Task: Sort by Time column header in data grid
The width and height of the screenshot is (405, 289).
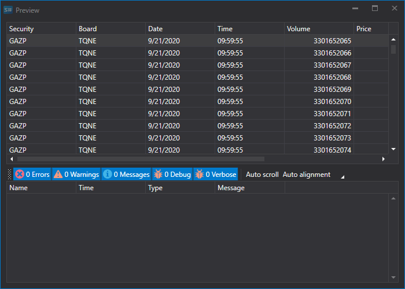Action: [250, 29]
